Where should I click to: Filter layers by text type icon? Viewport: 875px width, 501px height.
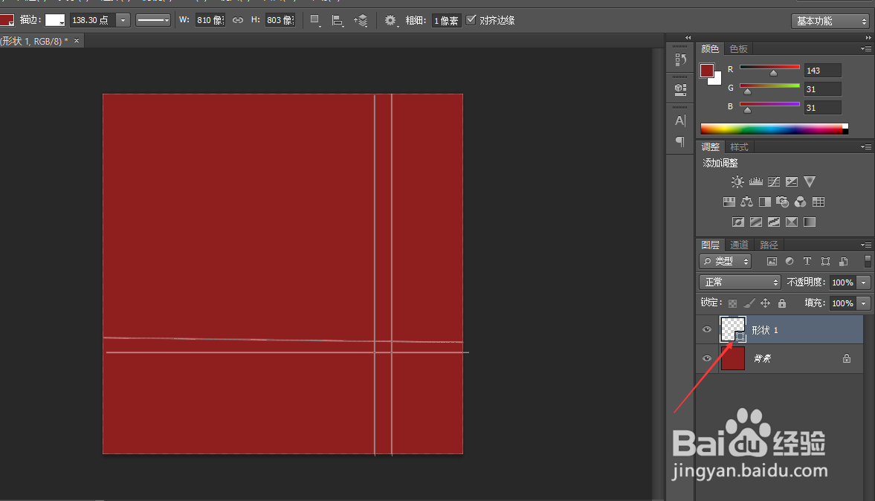tap(807, 261)
